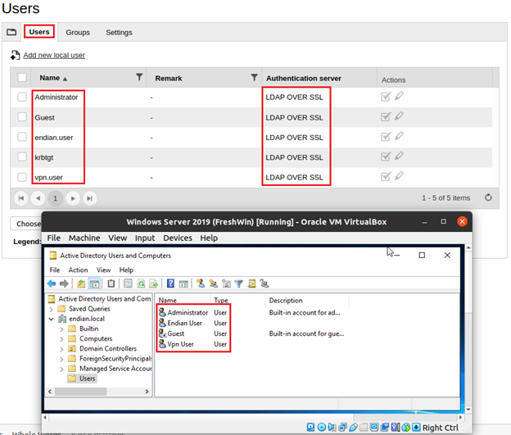Click the edit pencil icon for vpn.user
This screenshot has width=511, height=435.
click(399, 176)
